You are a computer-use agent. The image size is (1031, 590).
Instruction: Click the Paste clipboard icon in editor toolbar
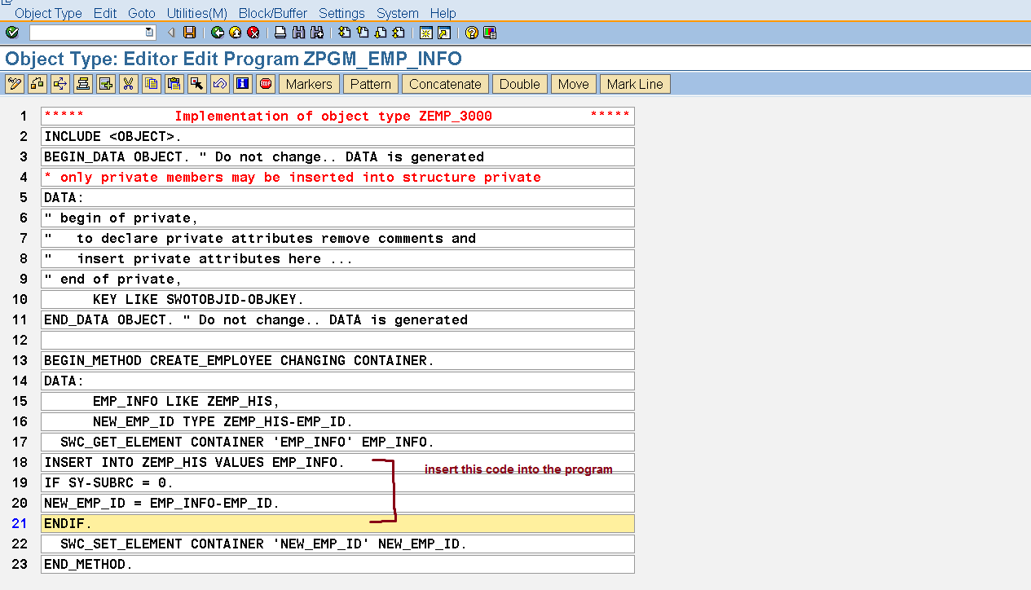(x=174, y=84)
